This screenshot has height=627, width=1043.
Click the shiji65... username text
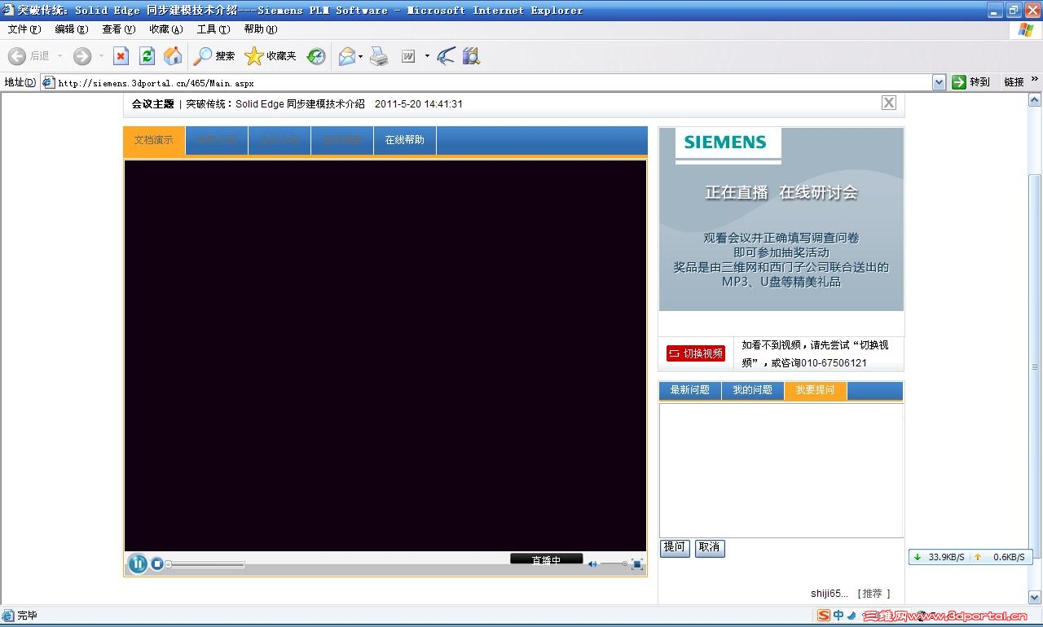click(x=830, y=594)
